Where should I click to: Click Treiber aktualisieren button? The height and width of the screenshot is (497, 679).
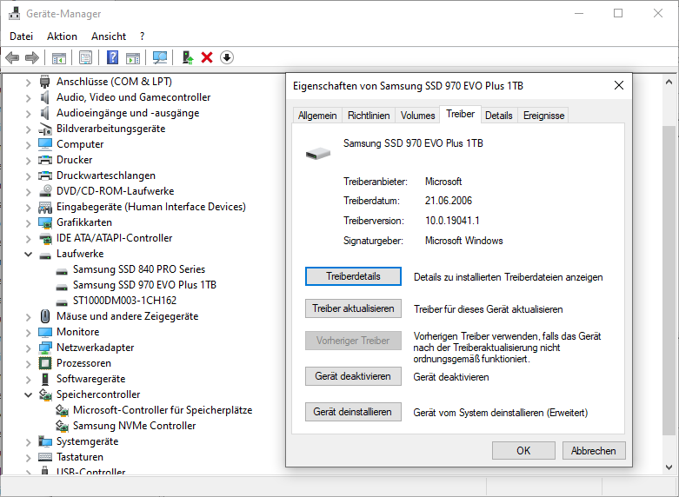click(x=353, y=308)
